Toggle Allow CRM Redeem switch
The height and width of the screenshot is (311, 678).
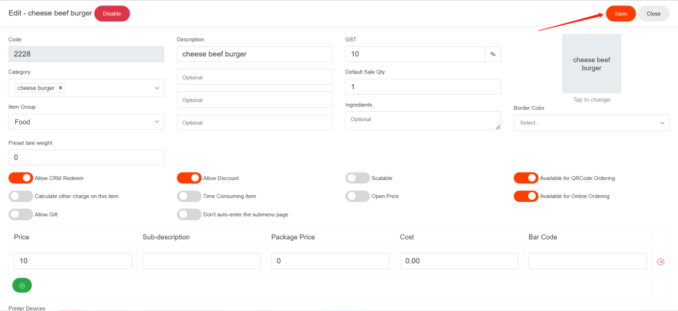coord(21,178)
